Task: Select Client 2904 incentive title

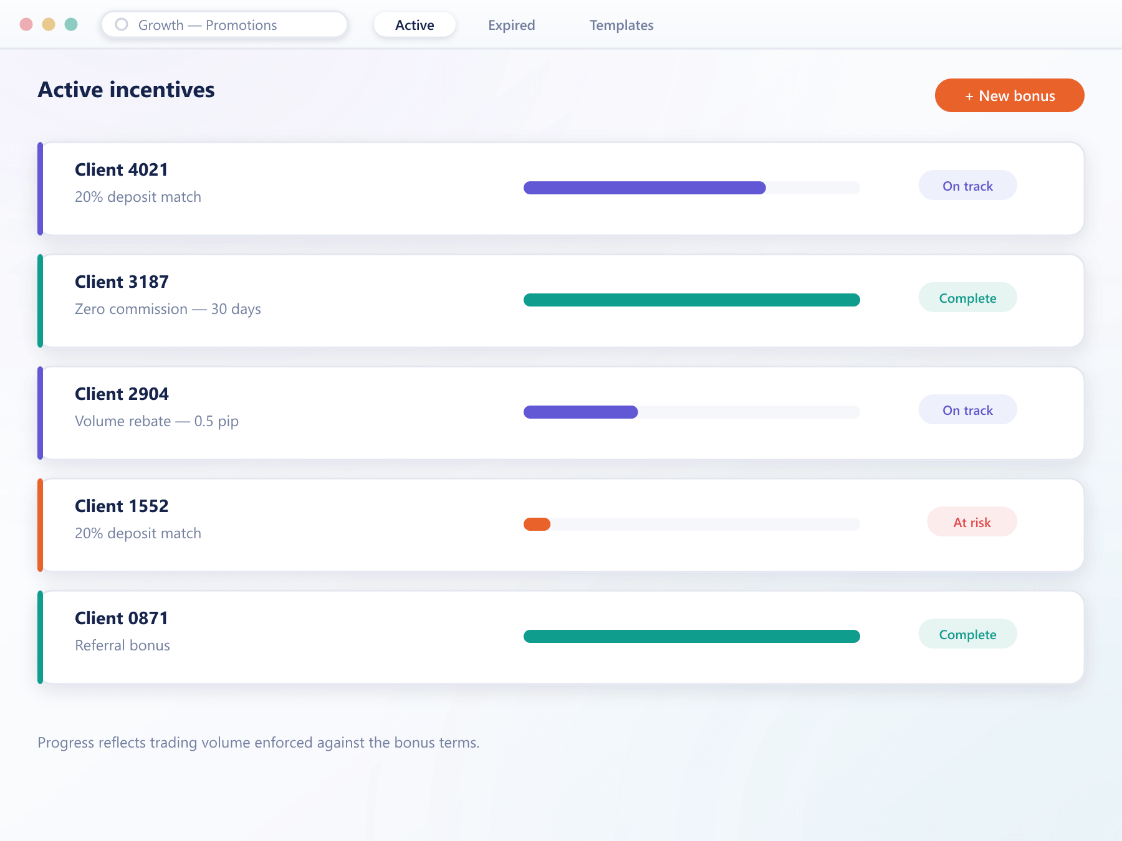Action: [x=122, y=394]
